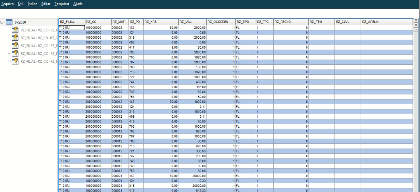Page up using the double-arrow scroll button

(x=416, y=25)
